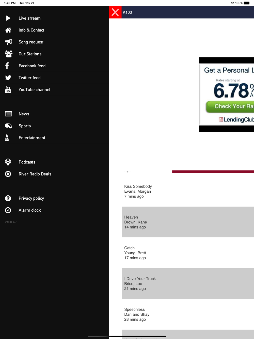Close the side menu with red X
Screen dimensions: 254x339
click(115, 12)
